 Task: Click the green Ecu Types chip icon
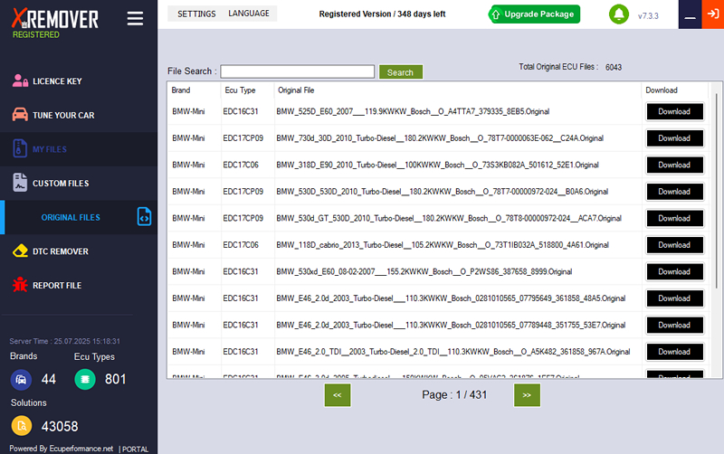[85, 379]
